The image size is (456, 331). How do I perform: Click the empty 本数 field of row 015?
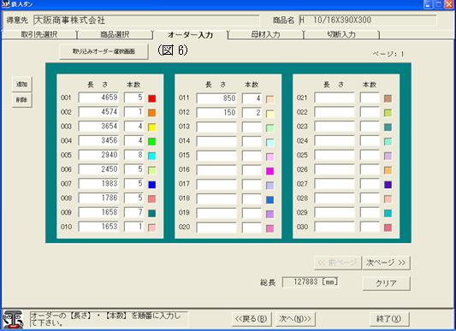pyautogui.click(x=252, y=156)
